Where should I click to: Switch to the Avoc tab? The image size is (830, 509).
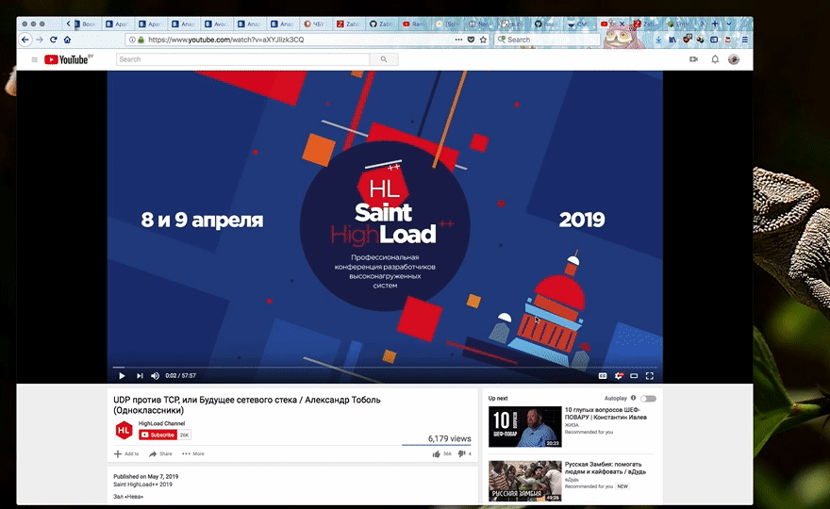click(216, 24)
